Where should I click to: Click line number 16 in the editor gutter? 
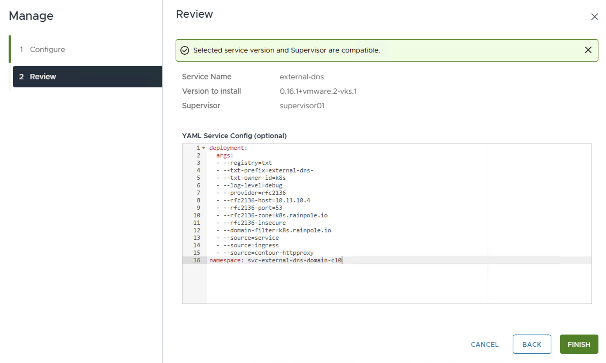coord(197,260)
